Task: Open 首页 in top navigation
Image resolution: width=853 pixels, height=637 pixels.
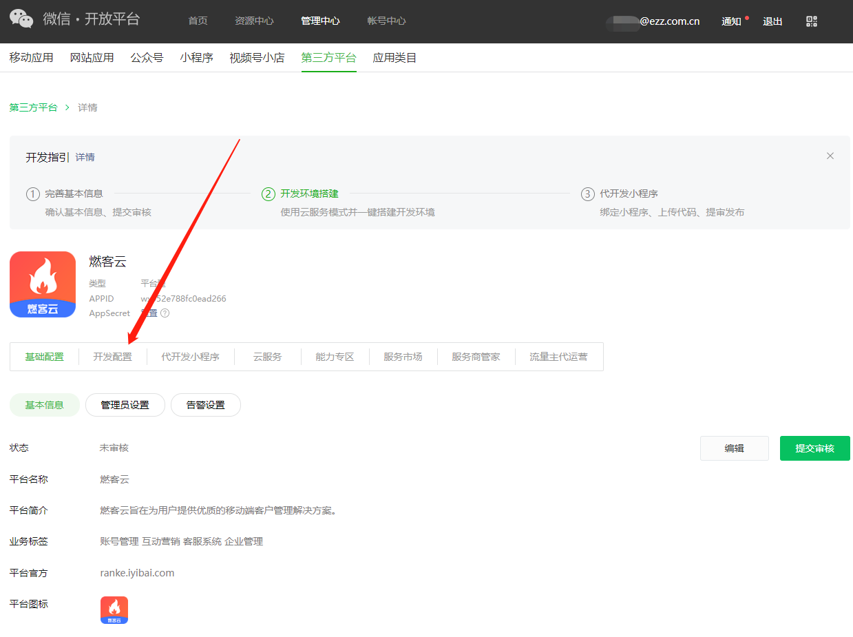Action: click(198, 21)
